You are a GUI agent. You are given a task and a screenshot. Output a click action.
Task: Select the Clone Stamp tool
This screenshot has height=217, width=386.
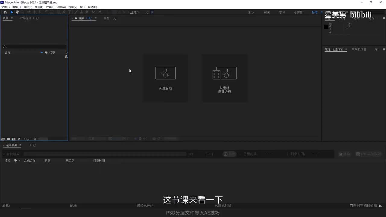point(81,12)
